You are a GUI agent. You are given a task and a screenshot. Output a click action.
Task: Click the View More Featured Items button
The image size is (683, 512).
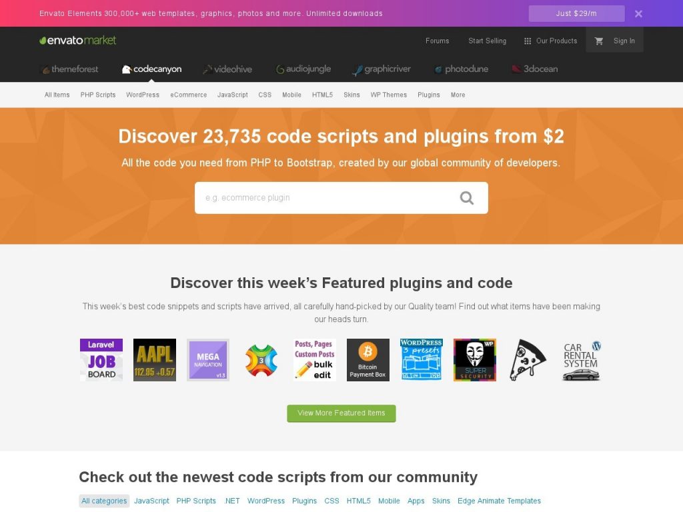(x=341, y=413)
